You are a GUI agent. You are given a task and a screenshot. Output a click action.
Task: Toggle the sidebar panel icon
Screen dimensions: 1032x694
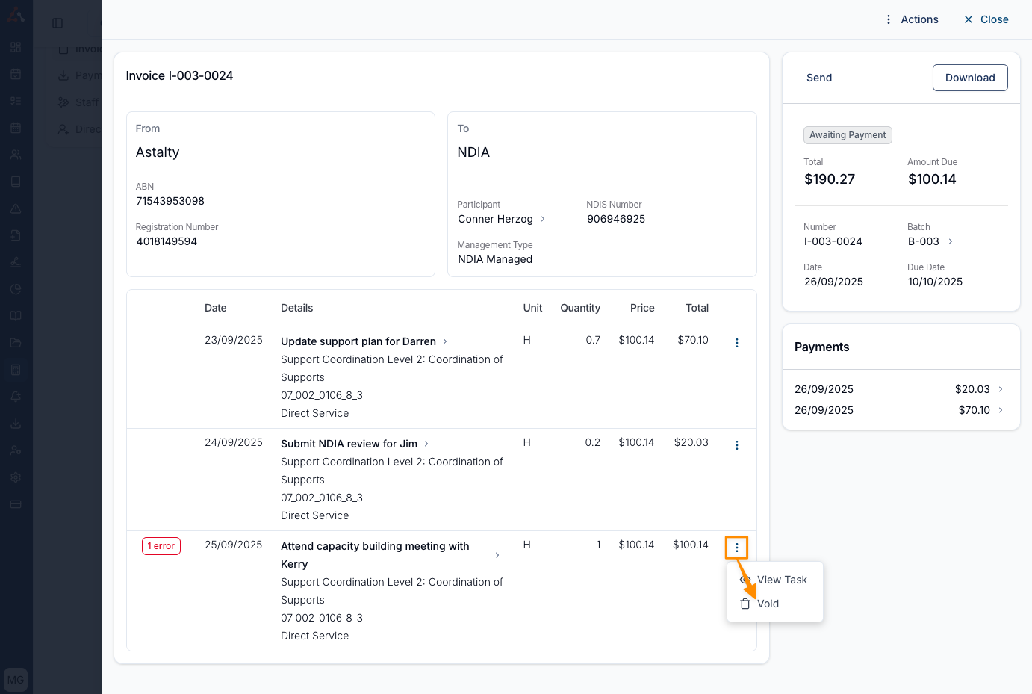point(57,23)
